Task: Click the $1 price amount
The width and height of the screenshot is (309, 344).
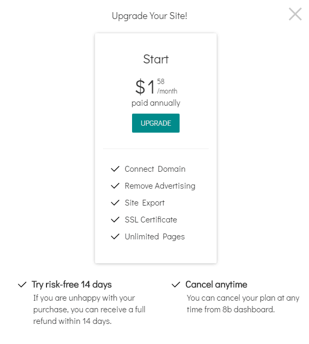Action: (145, 87)
